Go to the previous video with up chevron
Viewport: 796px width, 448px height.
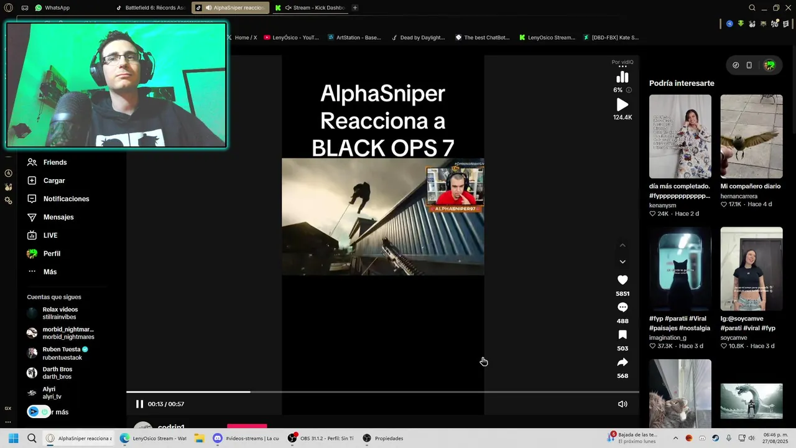coord(622,245)
